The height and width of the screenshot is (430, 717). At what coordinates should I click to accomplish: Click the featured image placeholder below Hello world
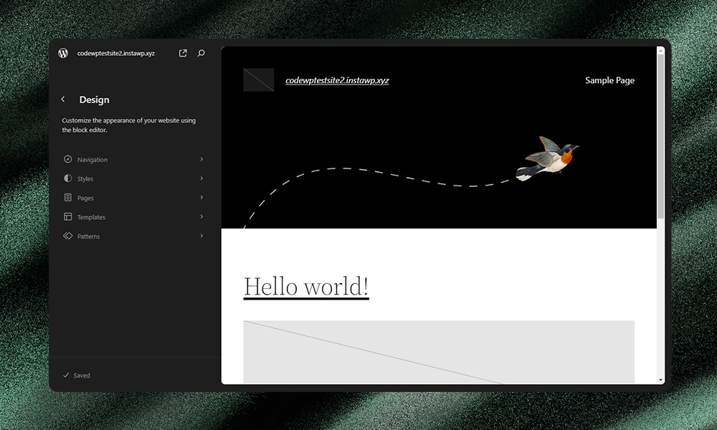[439, 351]
